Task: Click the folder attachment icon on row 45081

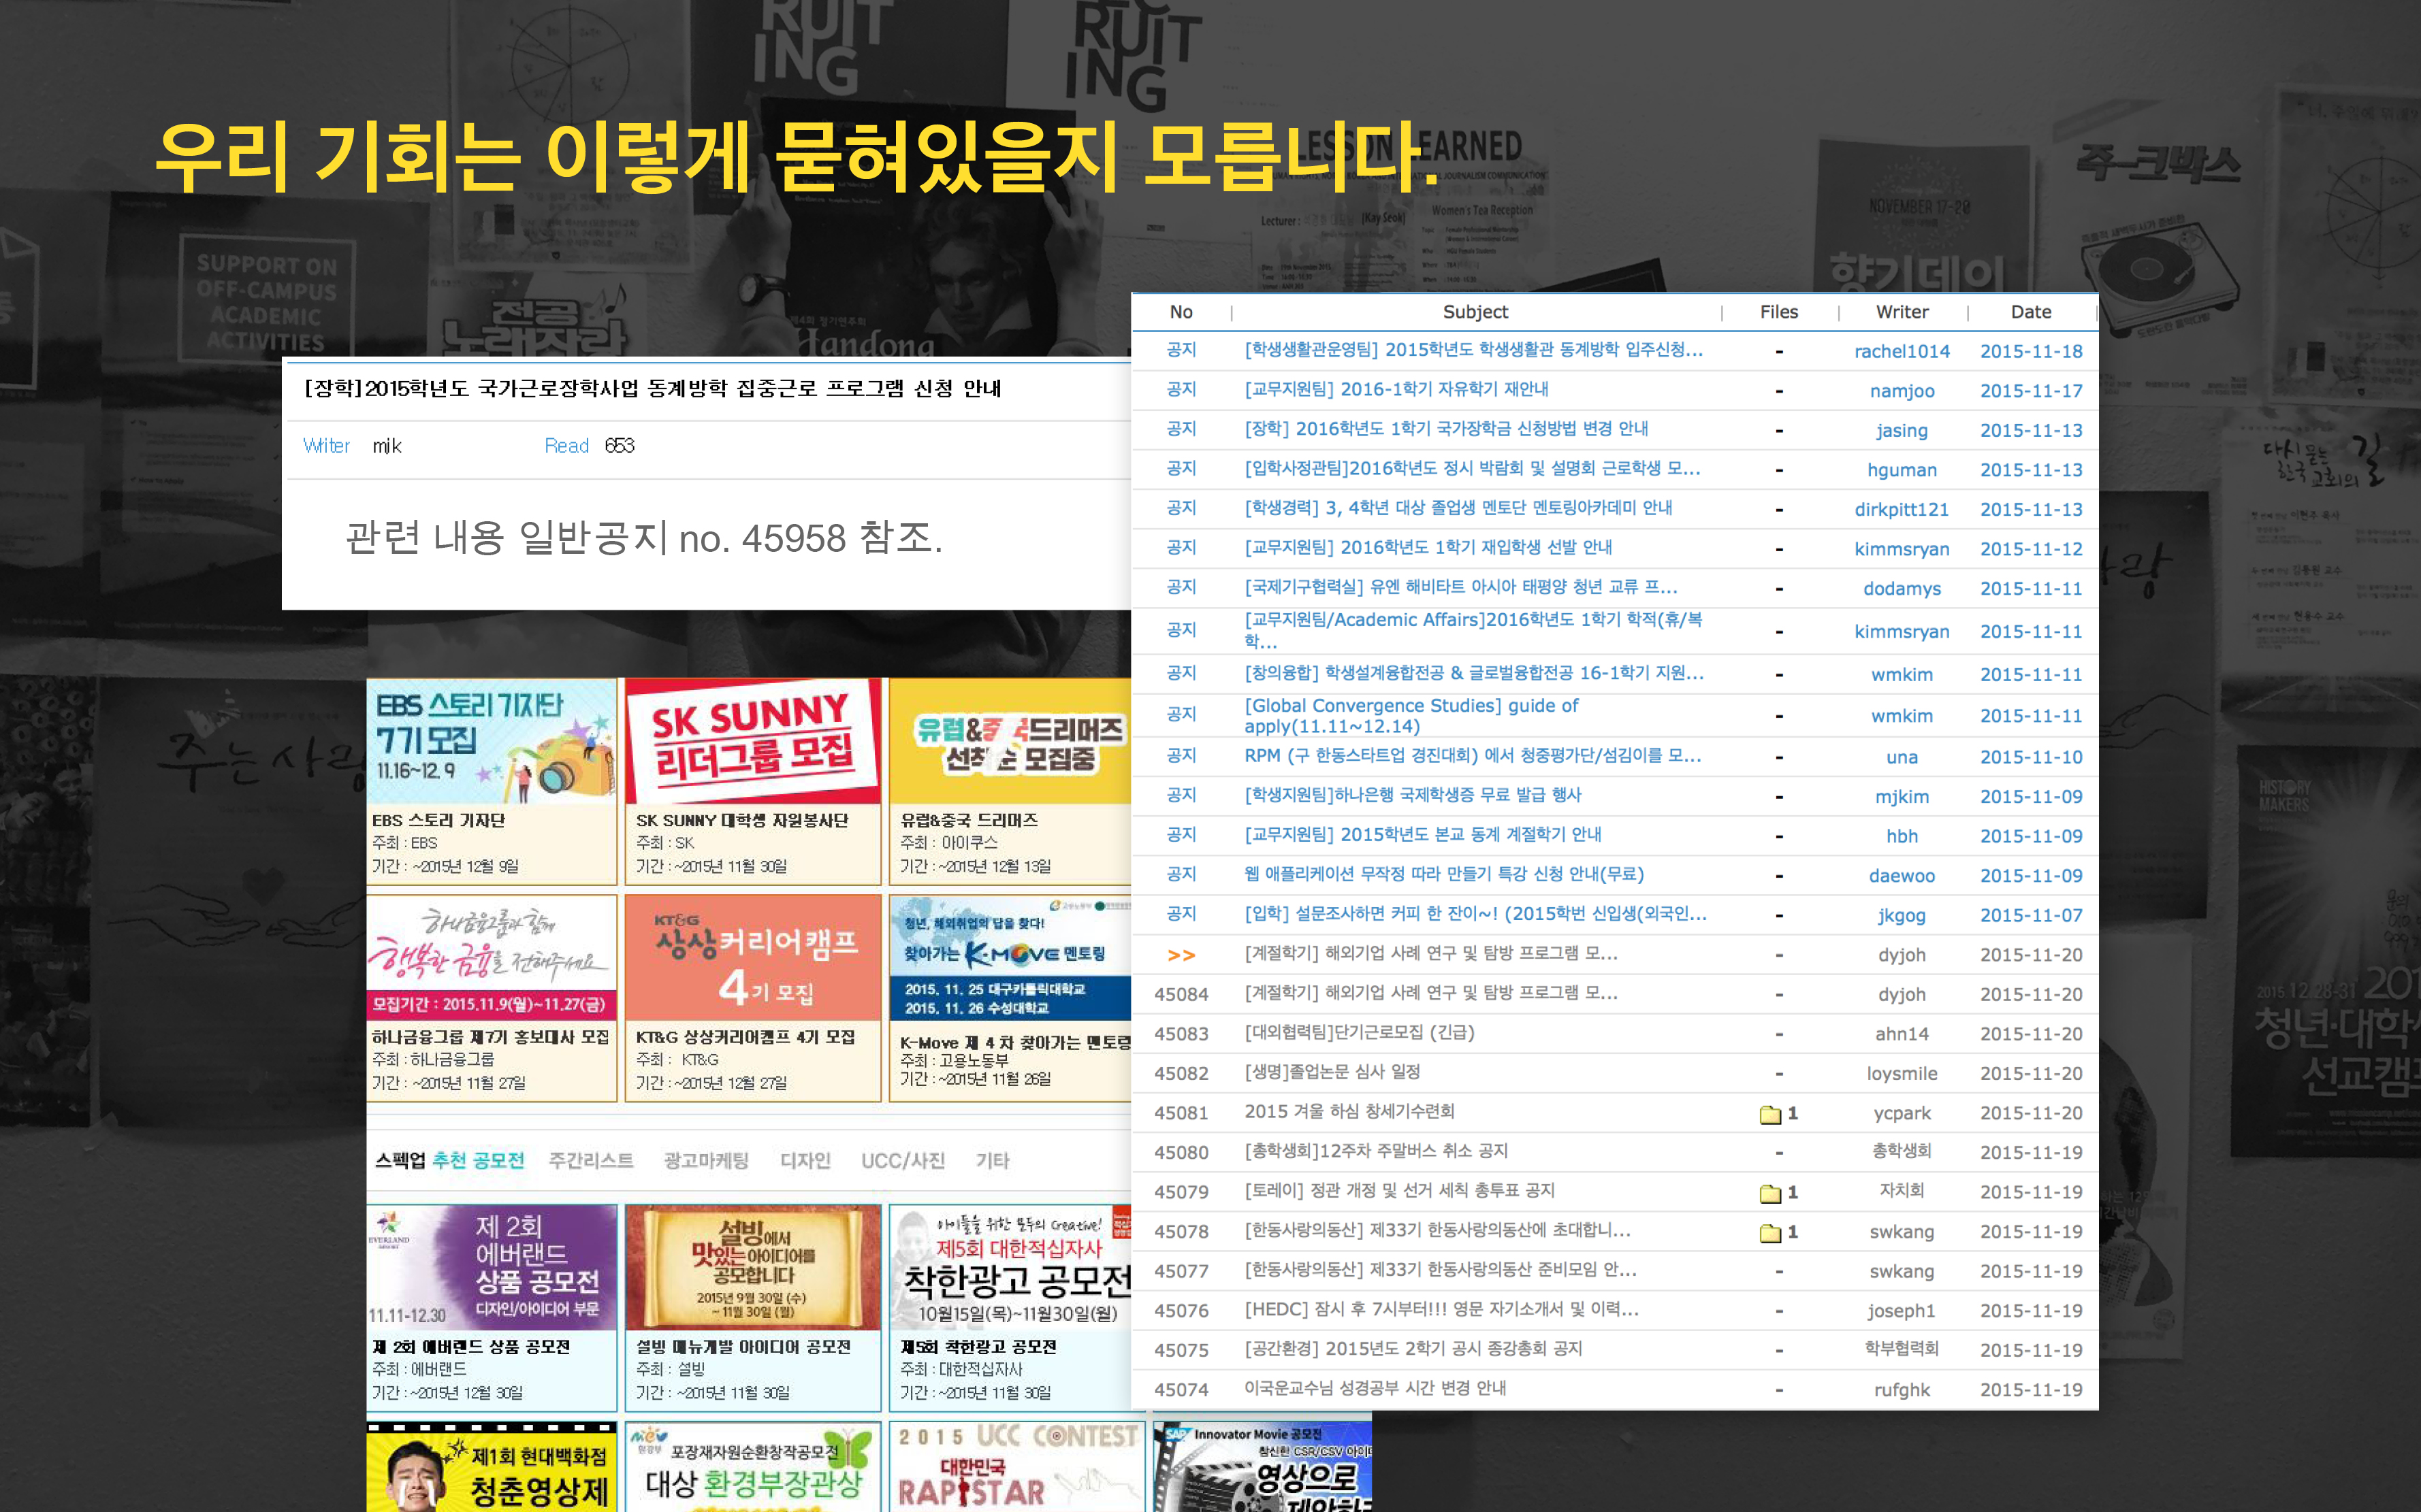Action: (1769, 1114)
